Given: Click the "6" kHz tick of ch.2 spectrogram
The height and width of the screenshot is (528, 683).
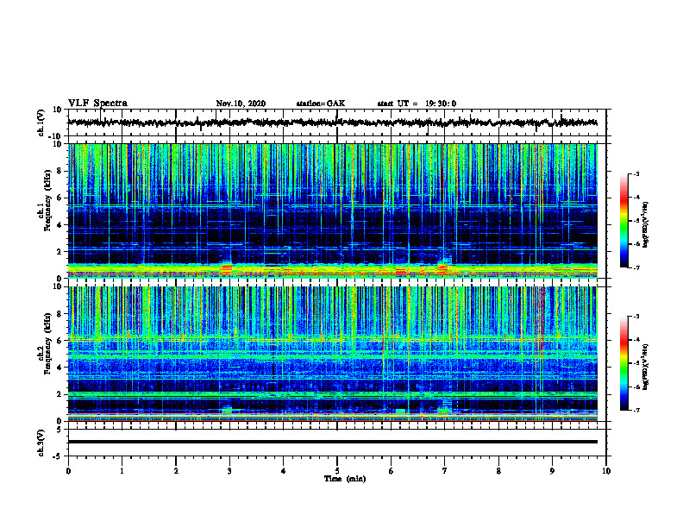Looking at the screenshot, I should (x=60, y=340).
